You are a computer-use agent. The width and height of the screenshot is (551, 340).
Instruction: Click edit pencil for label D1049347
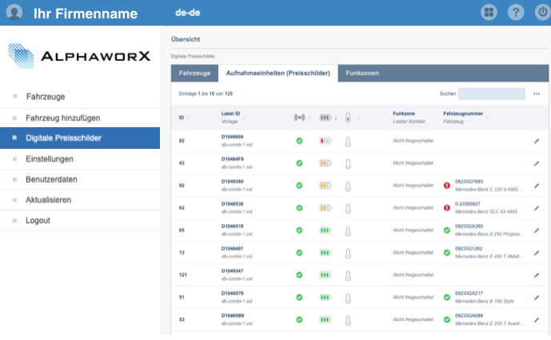(537, 274)
